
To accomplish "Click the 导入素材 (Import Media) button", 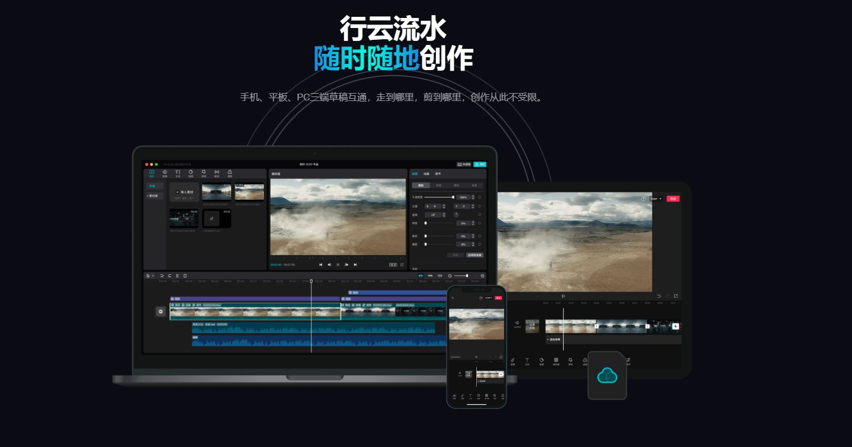I will [x=185, y=192].
